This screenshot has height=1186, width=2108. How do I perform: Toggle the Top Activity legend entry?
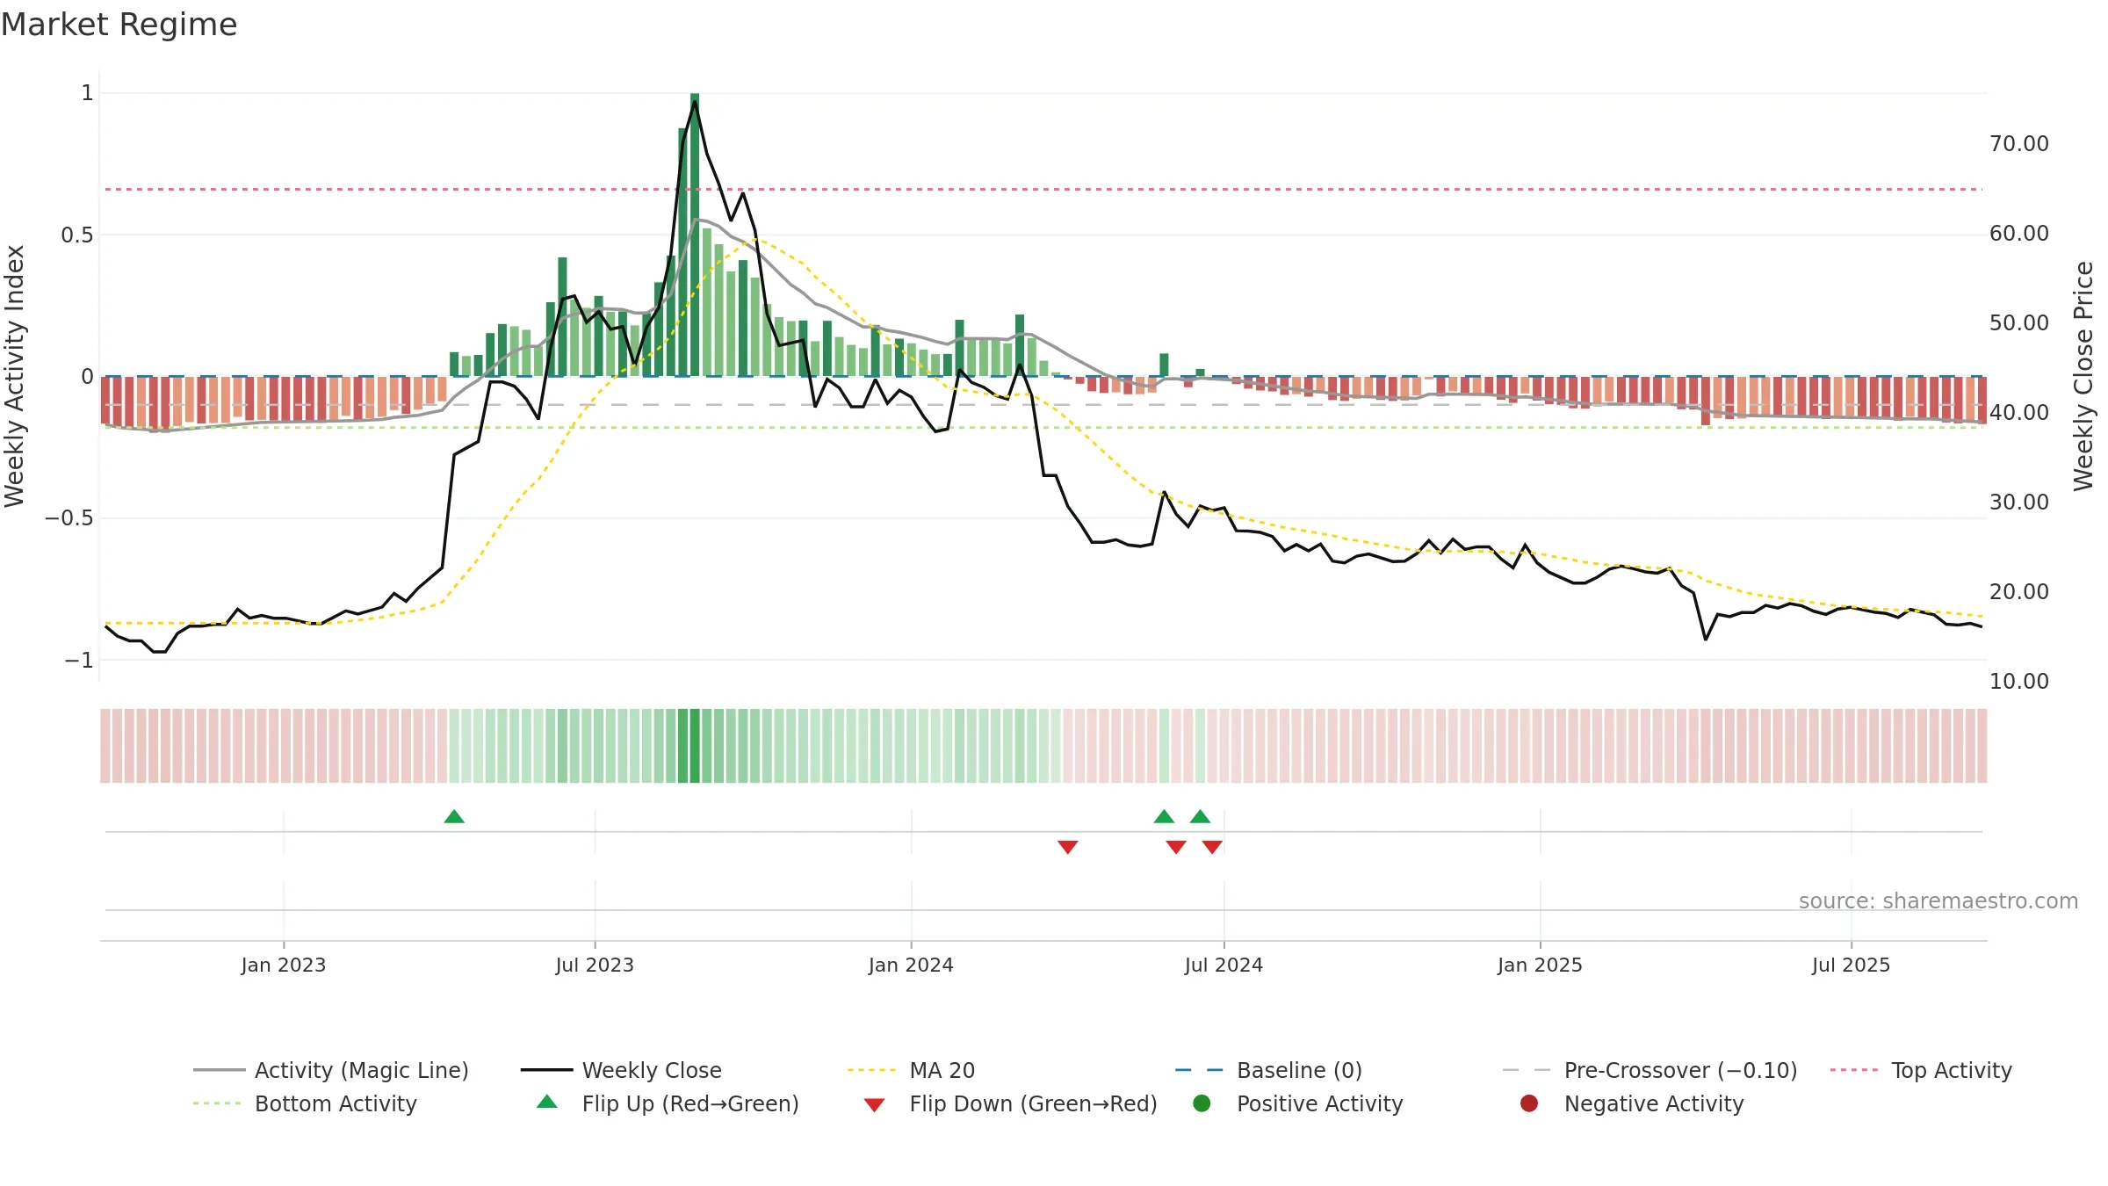1921,1070
